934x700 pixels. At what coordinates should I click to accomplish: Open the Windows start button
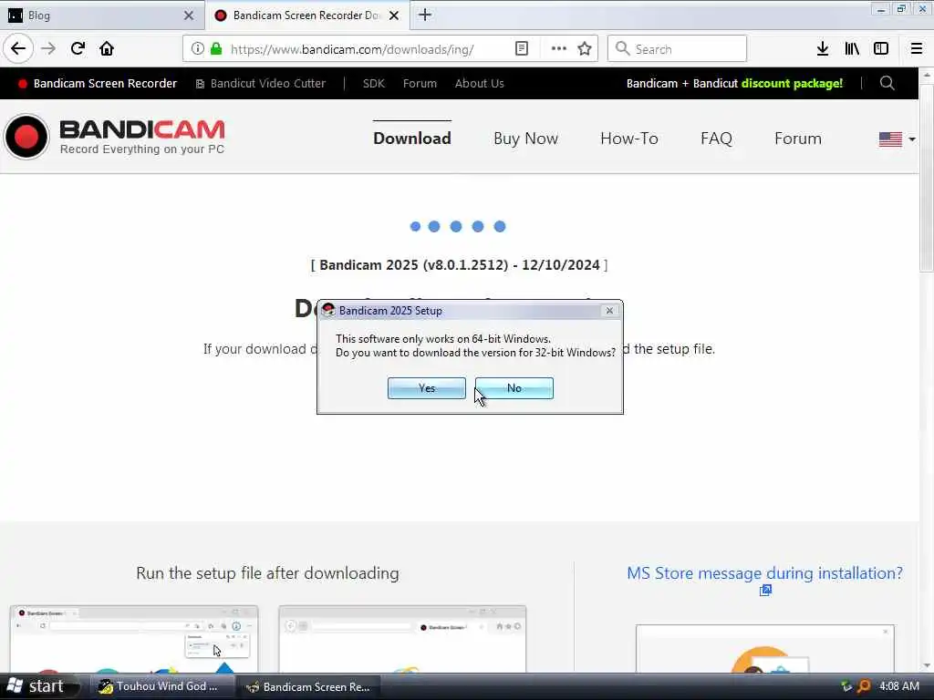(x=36, y=686)
